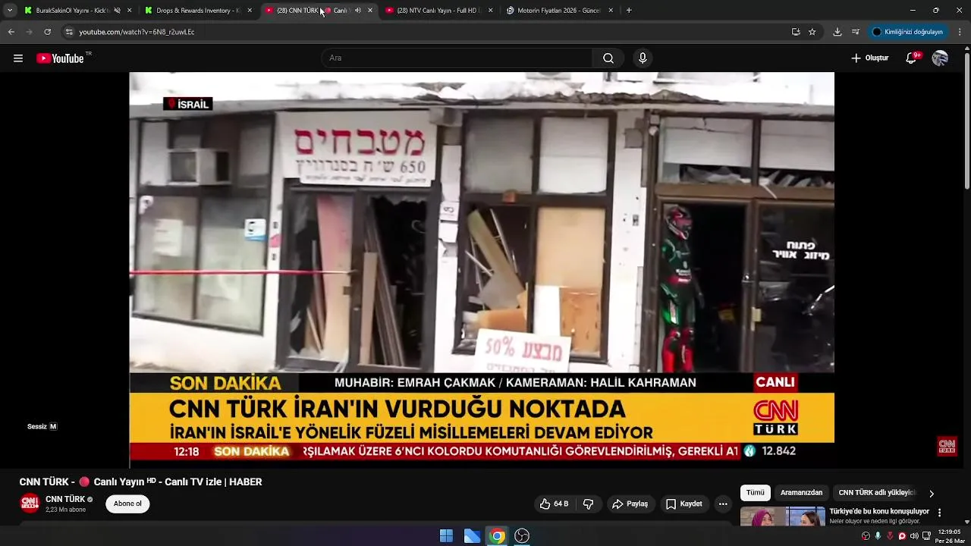Open Chrome downloads icon

pyautogui.click(x=837, y=32)
